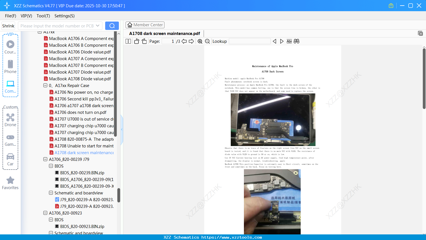Image resolution: width=426 pixels, height=240 pixels.
Task: Find previous lookup match triangle
Action: tap(274, 41)
